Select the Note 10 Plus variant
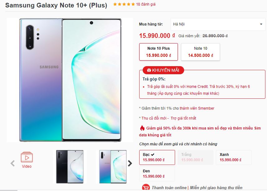 pos(159,52)
